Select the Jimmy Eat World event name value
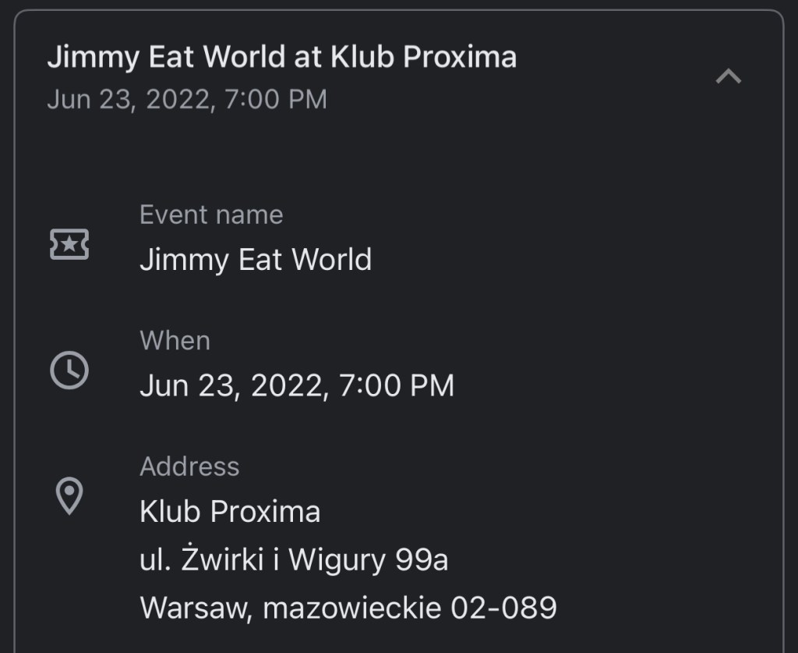Viewport: 798px width, 653px height. (x=256, y=260)
